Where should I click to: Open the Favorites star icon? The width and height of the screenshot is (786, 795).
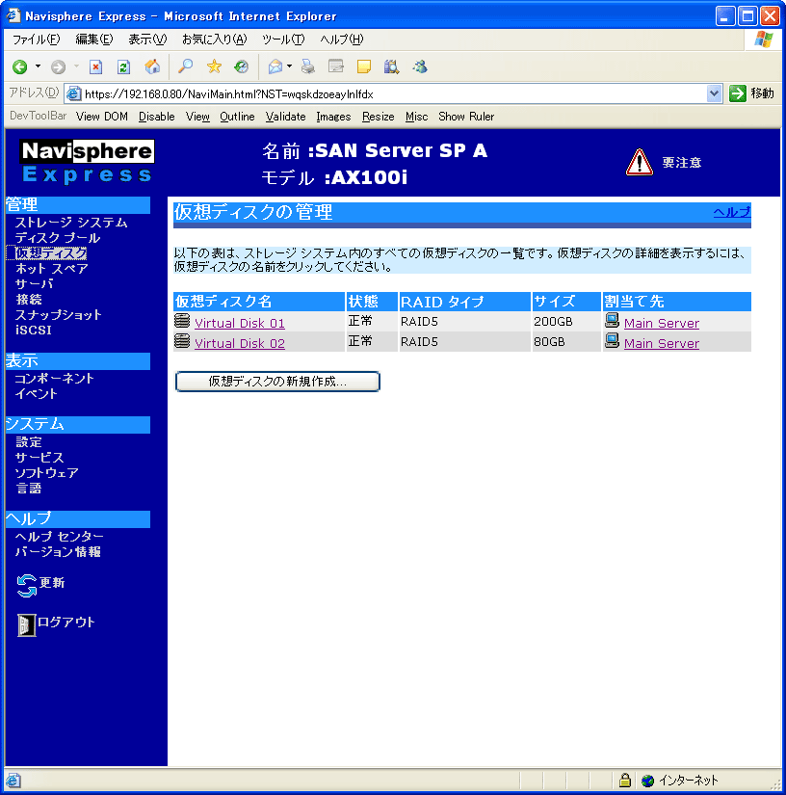pos(214,66)
